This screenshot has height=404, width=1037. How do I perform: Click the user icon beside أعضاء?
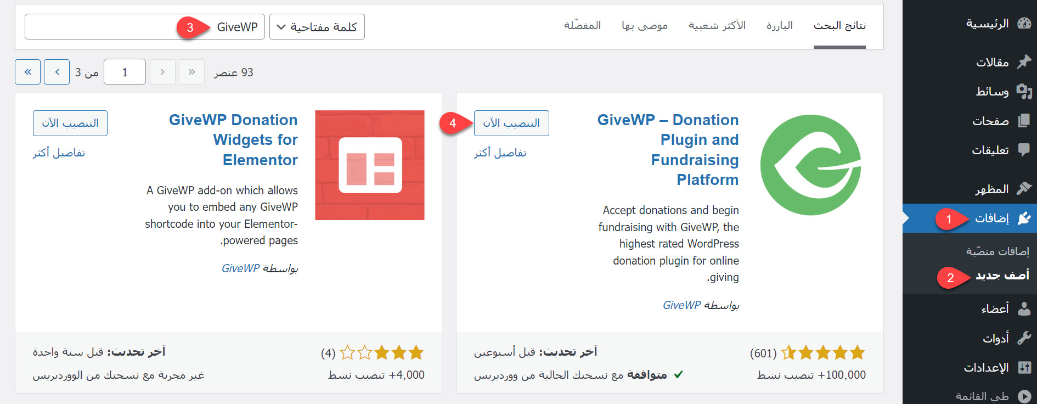[1024, 308]
